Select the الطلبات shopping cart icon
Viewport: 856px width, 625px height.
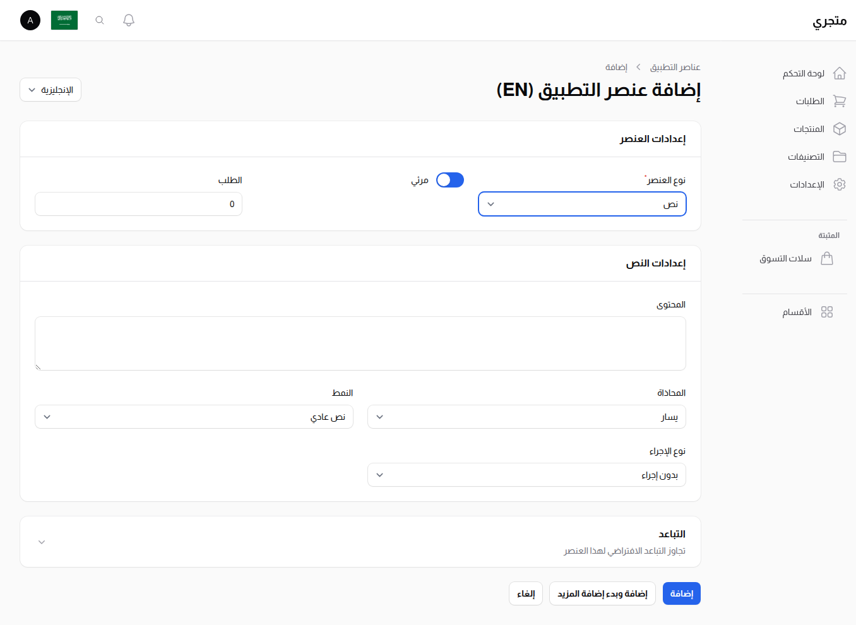point(840,101)
